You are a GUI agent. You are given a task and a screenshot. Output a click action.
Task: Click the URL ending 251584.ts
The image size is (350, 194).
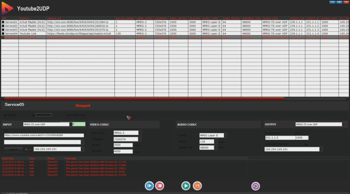click(x=78, y=22)
